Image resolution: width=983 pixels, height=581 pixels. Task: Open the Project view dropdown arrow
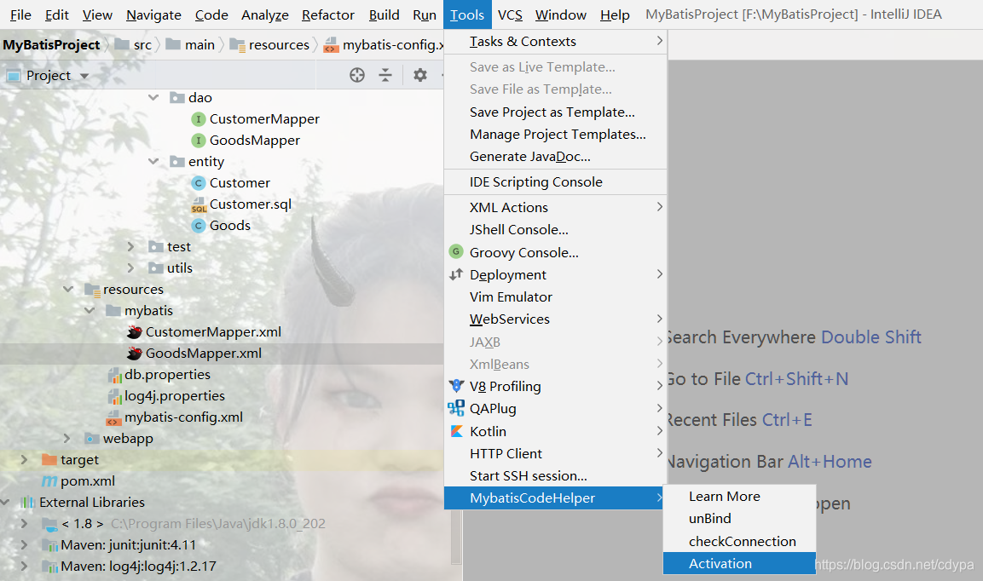[x=84, y=77]
